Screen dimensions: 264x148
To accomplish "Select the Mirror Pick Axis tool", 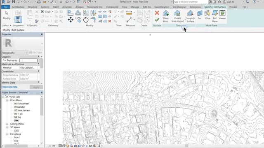I will (x=86, y=13).
